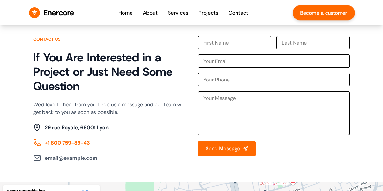Click the red hospital marker on map
The image size is (383, 191).
click(293, 182)
